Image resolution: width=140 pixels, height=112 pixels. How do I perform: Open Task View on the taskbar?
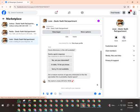(x=13, y=105)
